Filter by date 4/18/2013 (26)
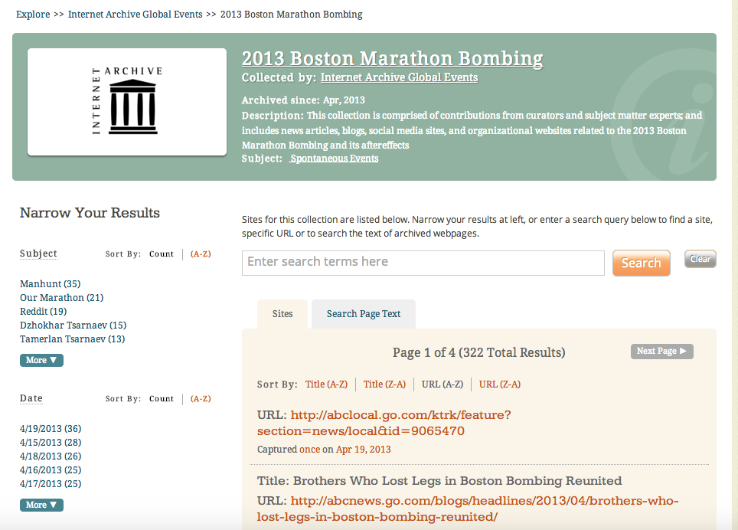The width and height of the screenshot is (738, 530). pyautogui.click(x=51, y=456)
